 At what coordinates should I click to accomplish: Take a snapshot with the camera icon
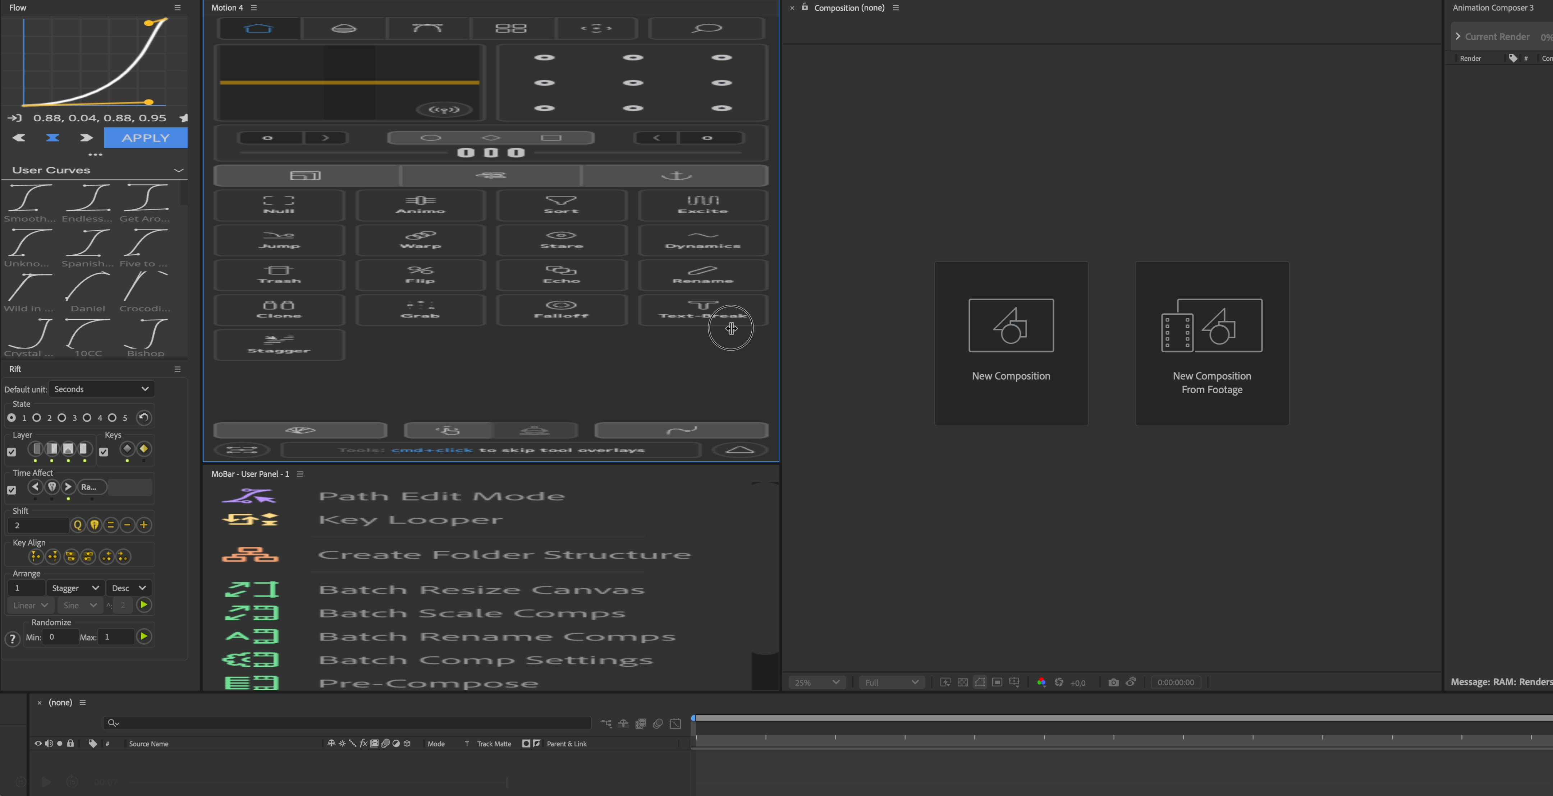coord(1113,682)
